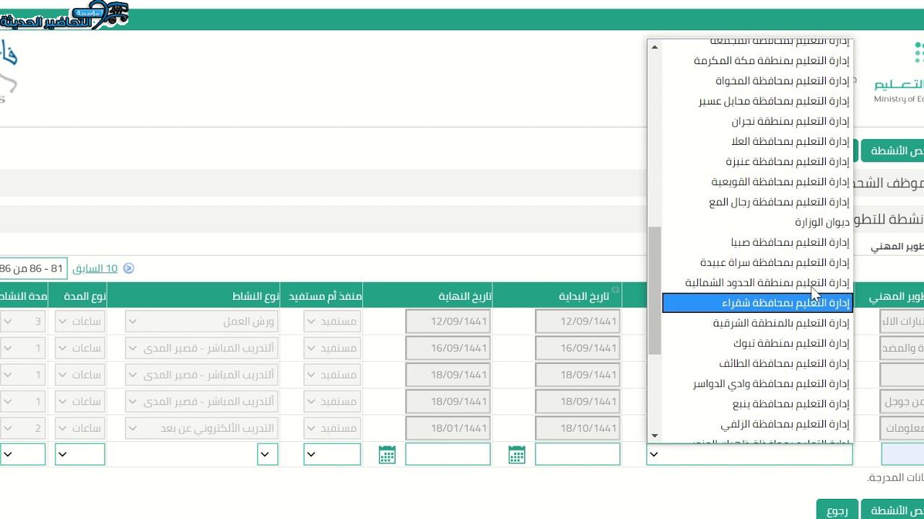Choose ديوان الوزارة from the list
924x519 pixels.
point(821,222)
